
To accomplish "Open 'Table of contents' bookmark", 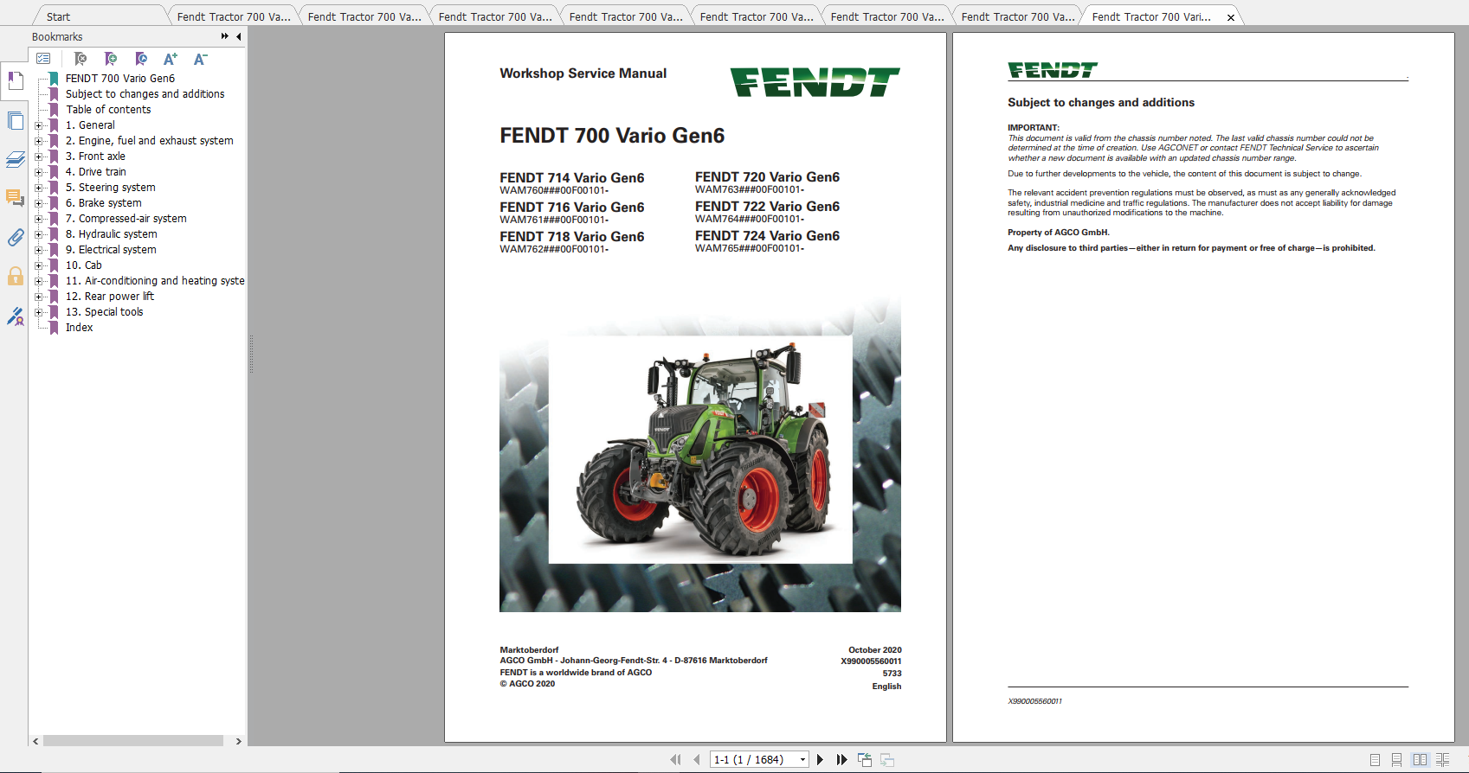I will [108, 110].
